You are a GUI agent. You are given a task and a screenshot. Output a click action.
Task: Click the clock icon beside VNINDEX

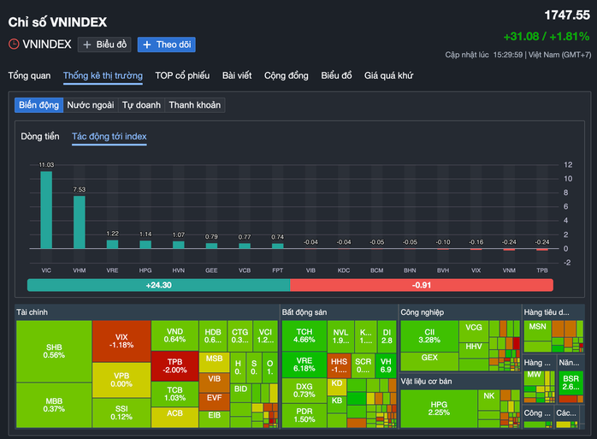(15, 44)
